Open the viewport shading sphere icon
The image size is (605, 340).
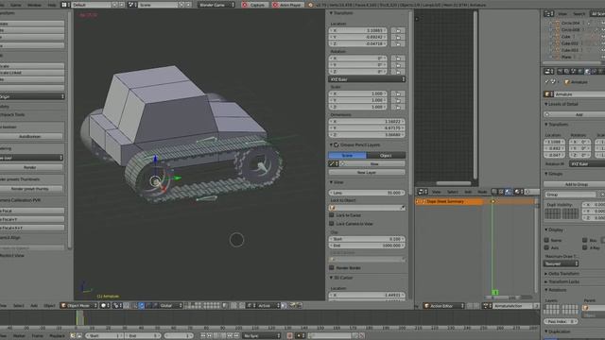(105, 306)
